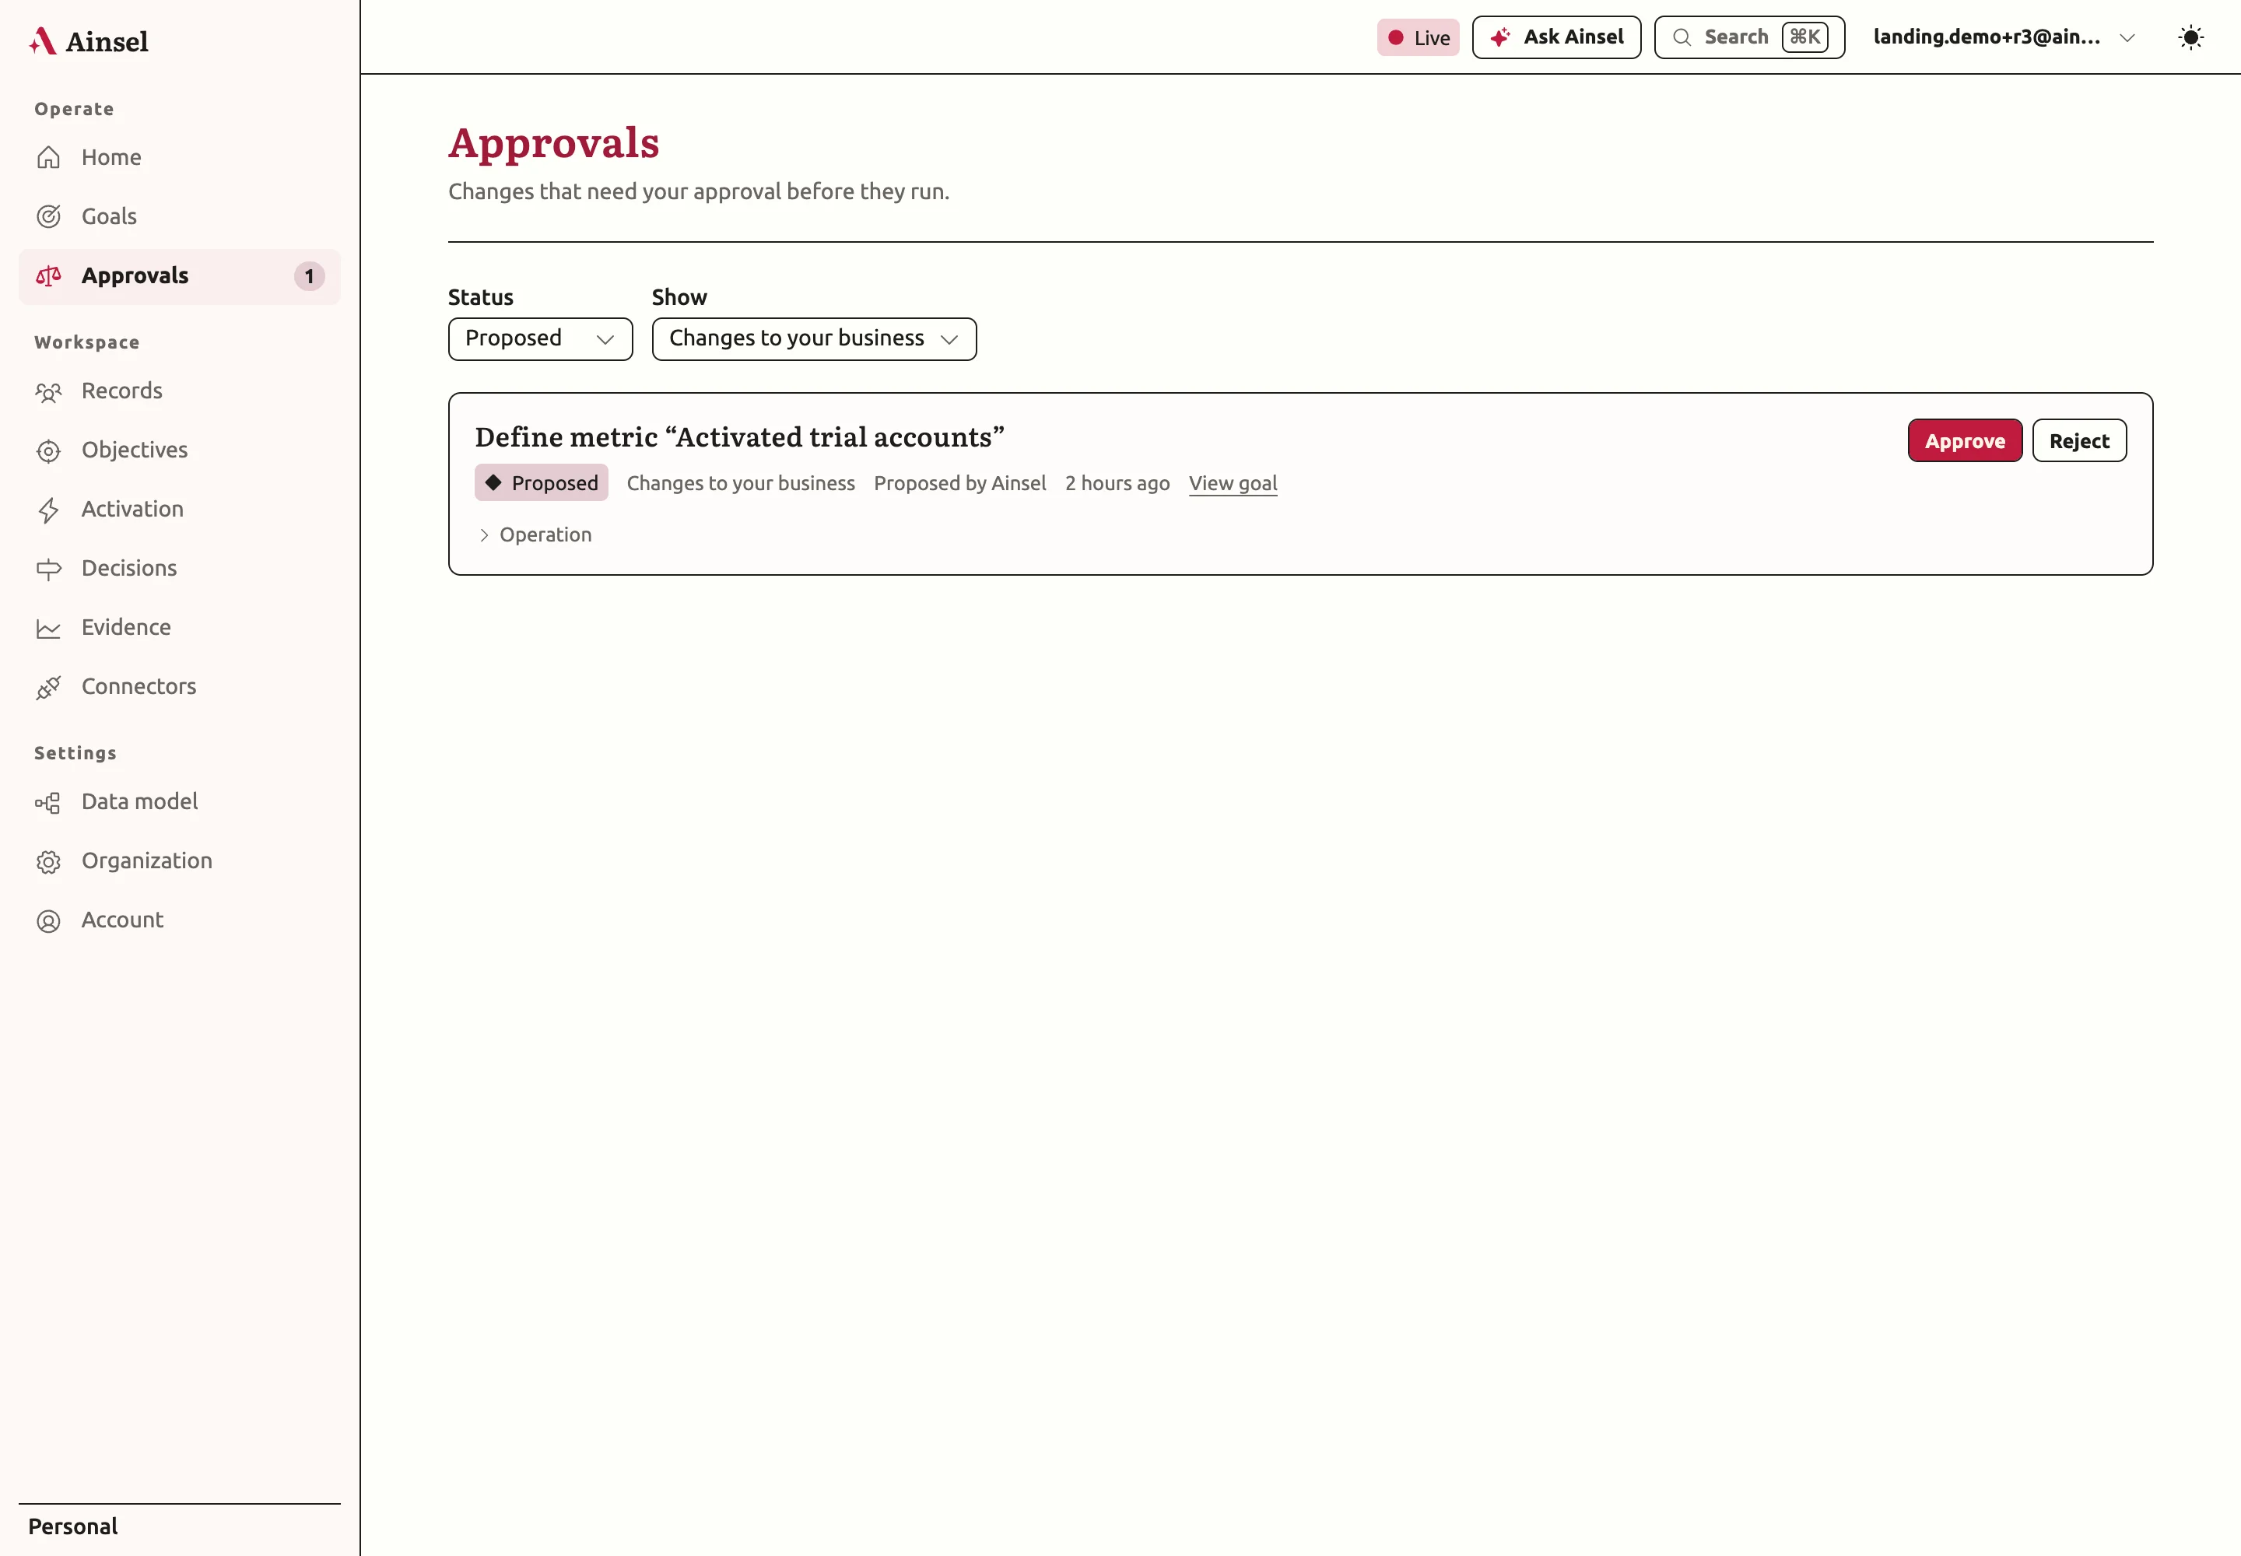Image resolution: width=2241 pixels, height=1556 pixels.
Task: Go to Home in sidebar
Action: (180, 158)
